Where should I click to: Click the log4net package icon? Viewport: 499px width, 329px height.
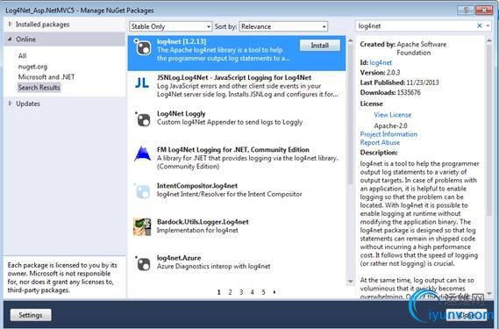(142, 47)
